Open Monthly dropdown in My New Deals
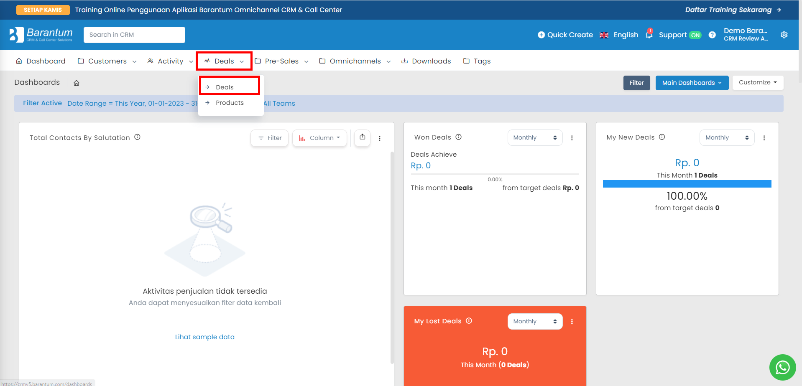Screen dimensions: 802x386 pyautogui.click(x=727, y=137)
